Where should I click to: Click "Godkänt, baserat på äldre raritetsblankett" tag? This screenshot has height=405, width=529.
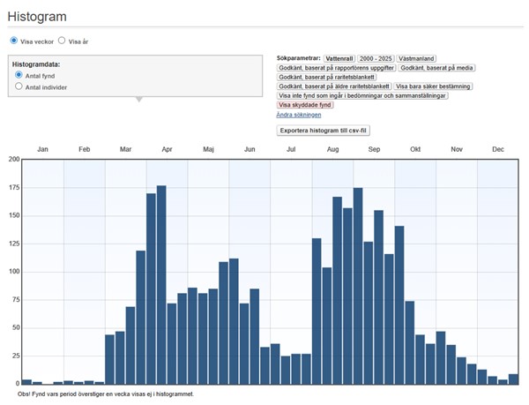(334, 86)
